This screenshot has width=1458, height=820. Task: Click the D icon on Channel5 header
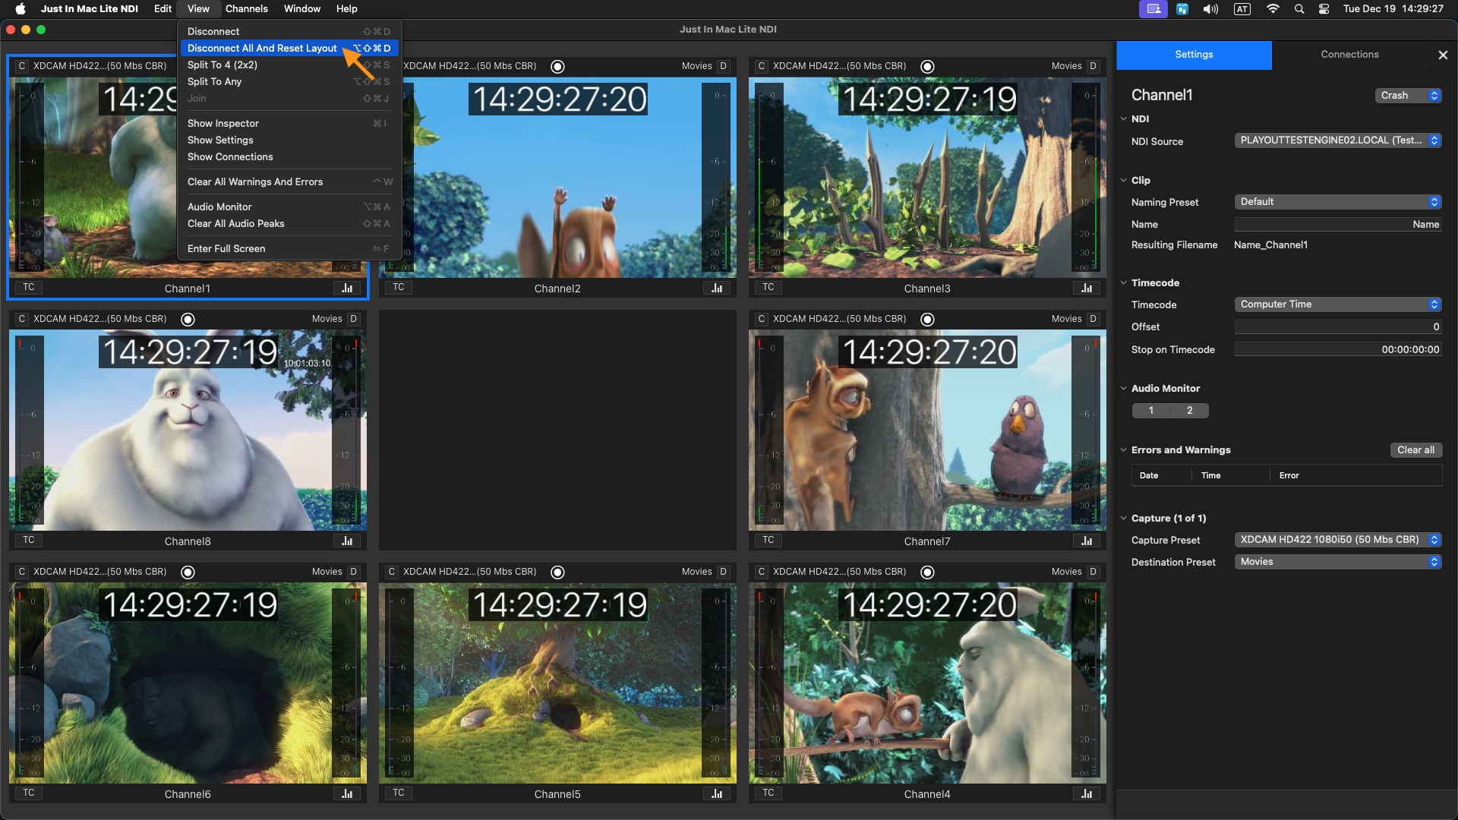(723, 572)
